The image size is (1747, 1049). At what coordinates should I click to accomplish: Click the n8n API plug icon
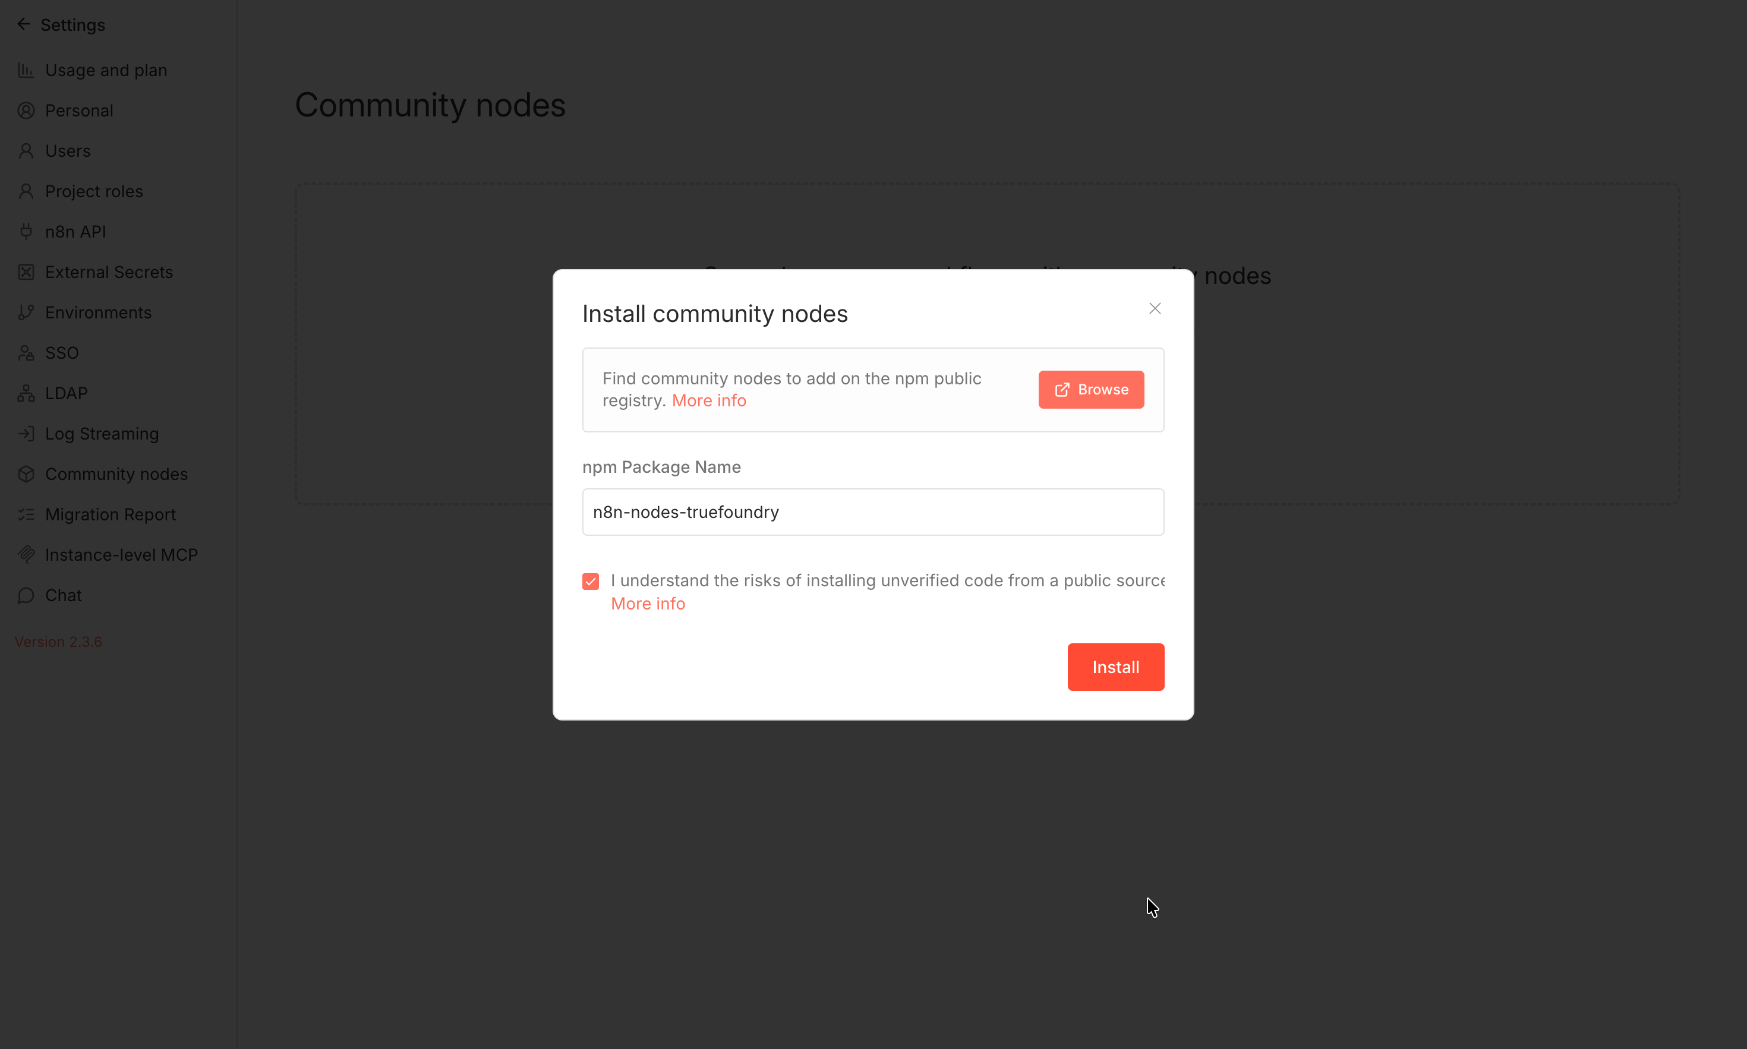coord(26,231)
